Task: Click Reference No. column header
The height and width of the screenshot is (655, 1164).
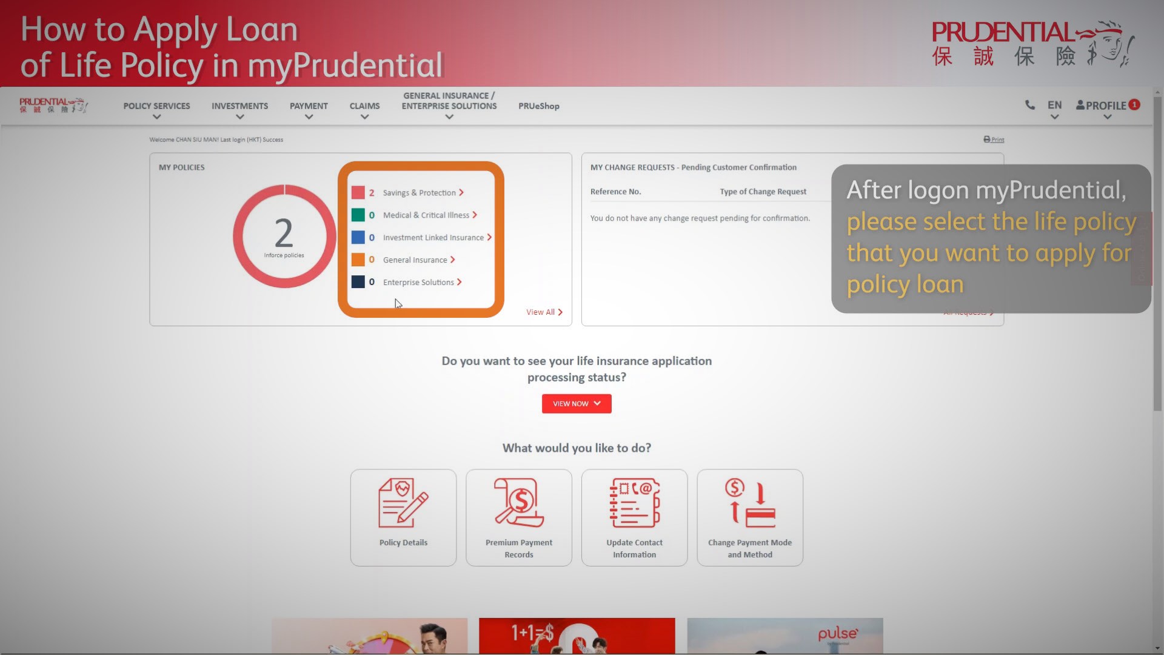Action: click(x=615, y=192)
